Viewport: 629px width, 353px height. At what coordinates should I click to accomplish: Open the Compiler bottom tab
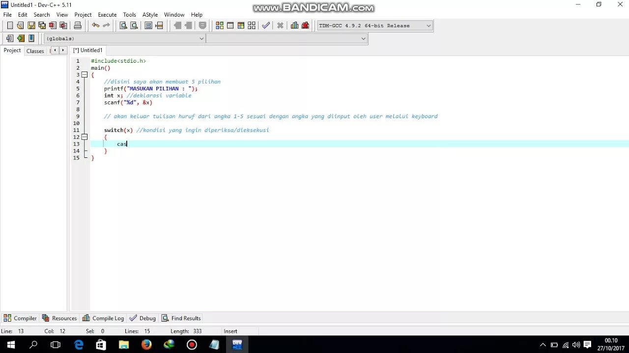(20, 318)
